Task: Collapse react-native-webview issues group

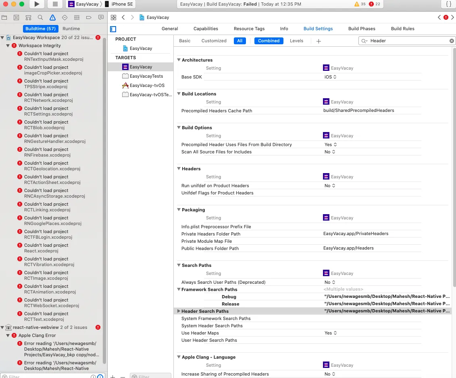Action: click(2, 328)
